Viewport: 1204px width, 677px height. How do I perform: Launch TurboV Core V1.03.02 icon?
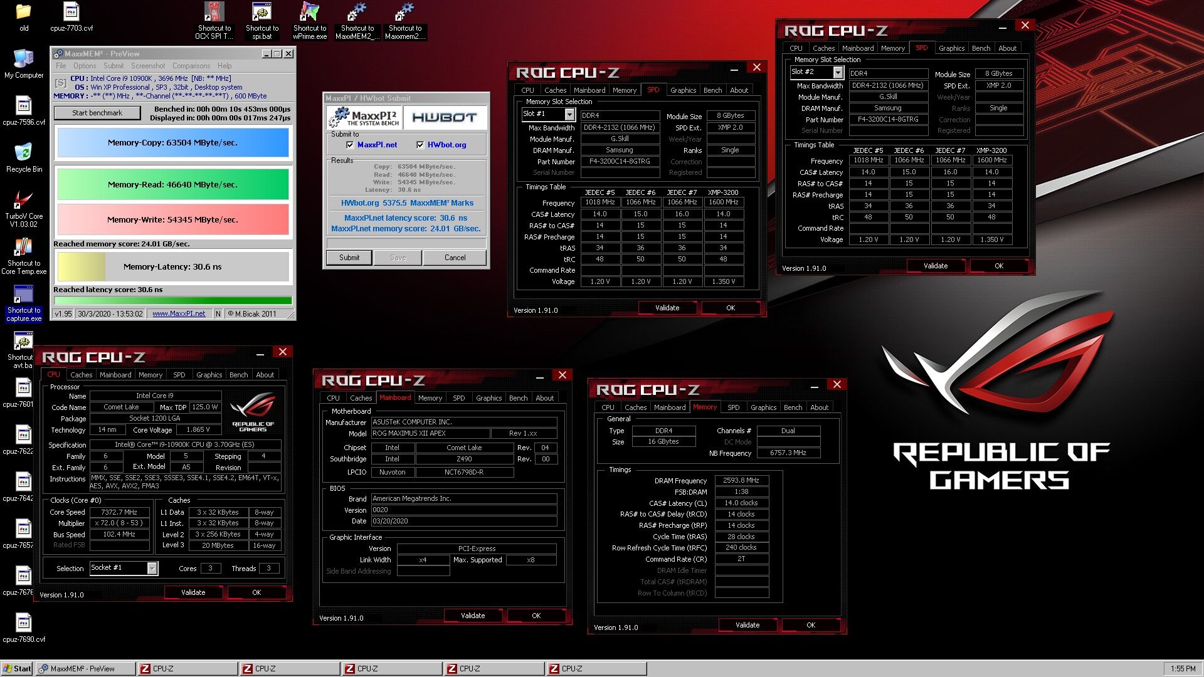pos(24,209)
